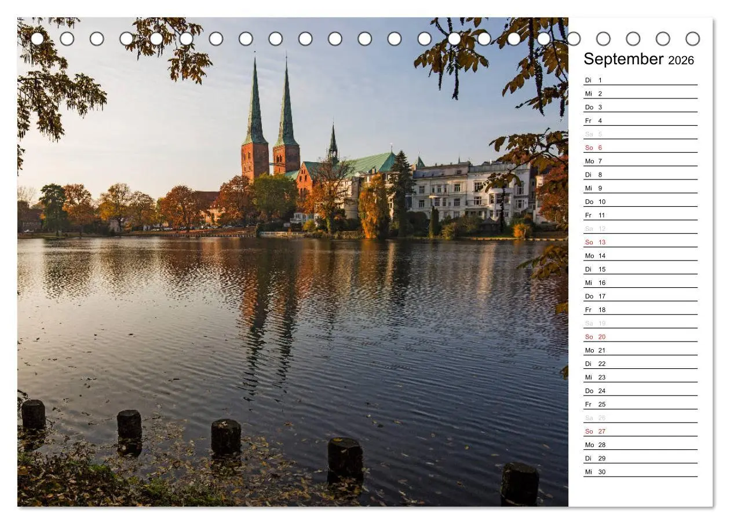Select the Sa 12 date row
This screenshot has height=524, width=730.
(640, 229)
